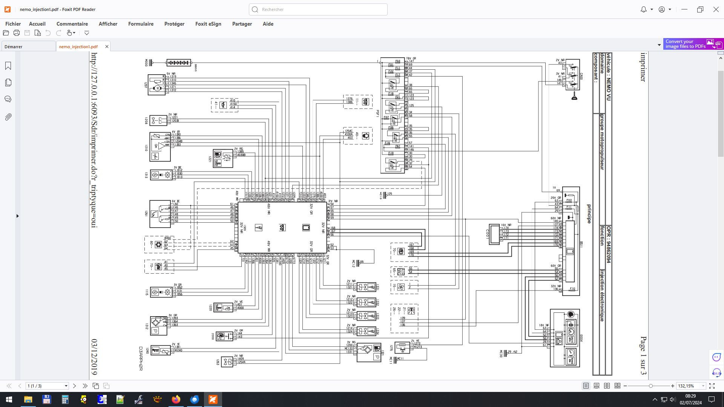Expand the zoom percentage dropdown
Viewport: 724px width, 407px height.
click(x=703, y=386)
